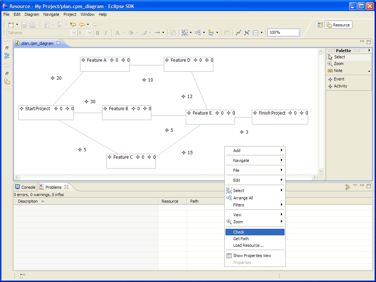Screen dimensions: 376x282
Task: Click the Resource perspective button
Action: pos(338,25)
